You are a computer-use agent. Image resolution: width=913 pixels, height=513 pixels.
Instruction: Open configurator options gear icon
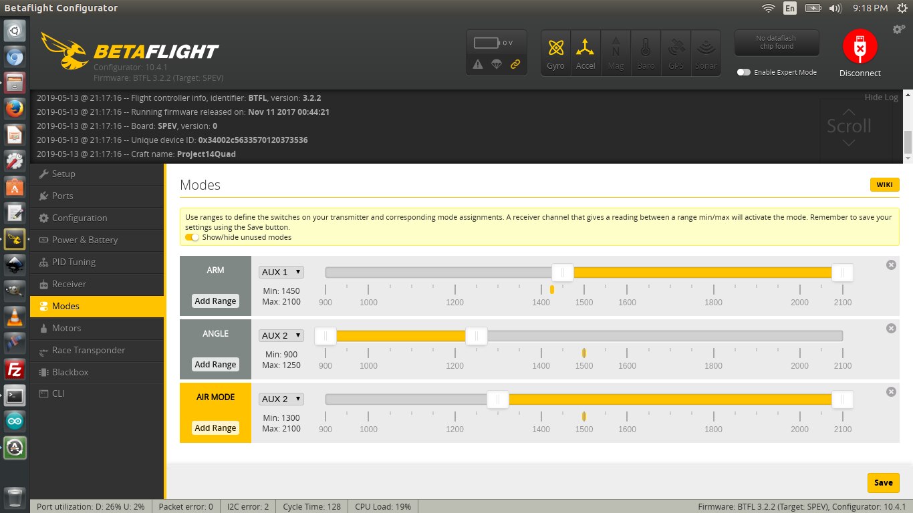pyautogui.click(x=899, y=29)
